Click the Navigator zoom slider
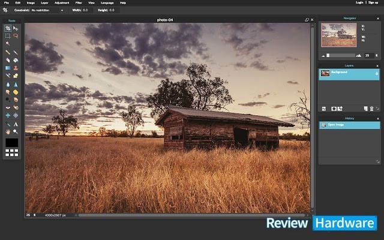 [341, 56]
